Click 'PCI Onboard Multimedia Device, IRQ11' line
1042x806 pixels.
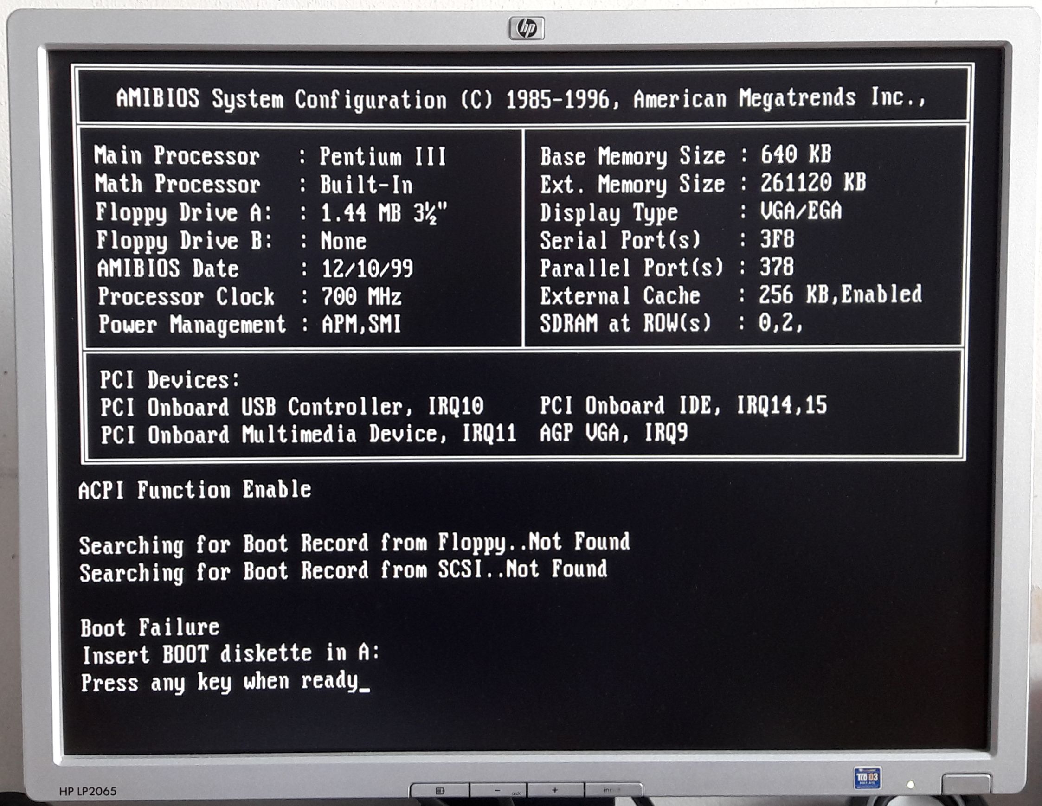point(309,435)
